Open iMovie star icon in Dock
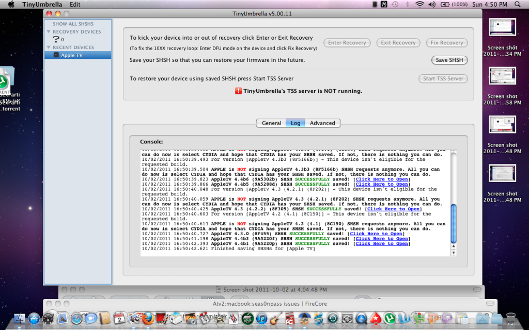The width and height of the screenshot is (529, 330). (x=219, y=319)
